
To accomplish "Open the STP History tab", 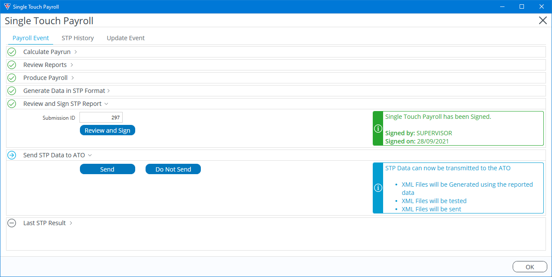I will (78, 38).
